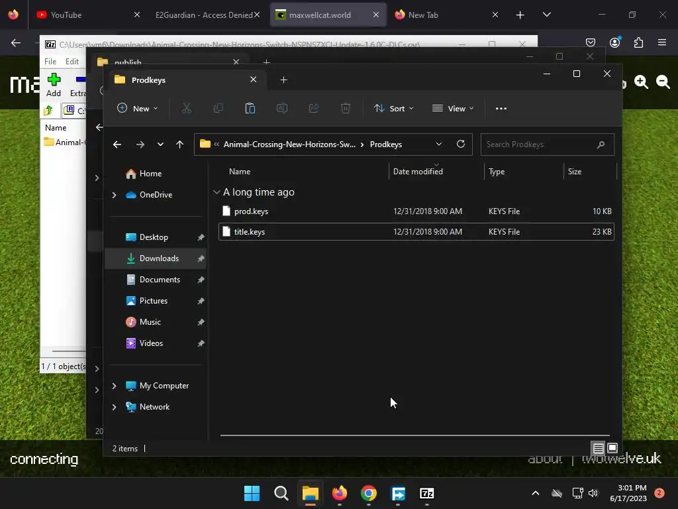Refresh the Prodkeys folder view
Screen dimensions: 678x509
tap(461, 144)
